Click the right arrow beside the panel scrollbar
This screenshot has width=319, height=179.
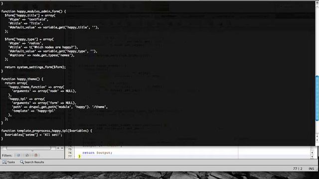(x=62, y=148)
